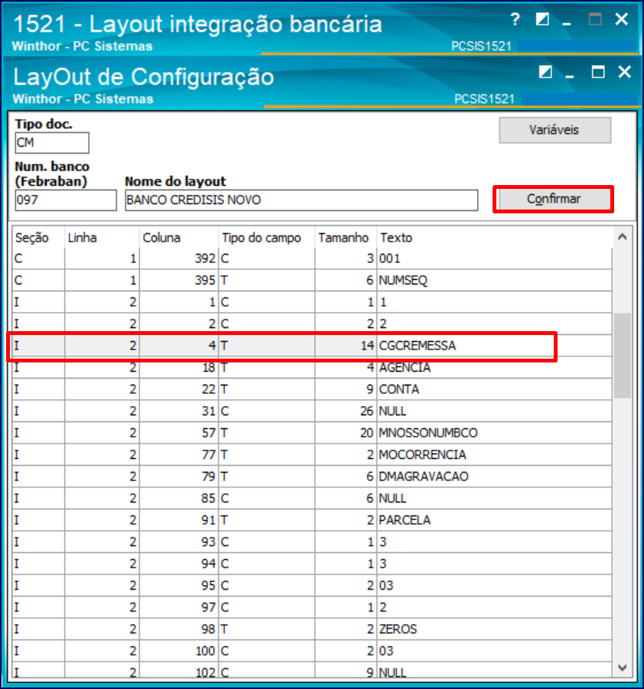The image size is (644, 689).
Task: Select the PARCELA row
Action: click(312, 520)
